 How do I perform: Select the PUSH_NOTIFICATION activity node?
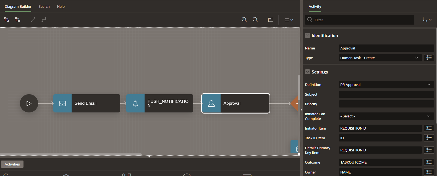[x=160, y=103]
